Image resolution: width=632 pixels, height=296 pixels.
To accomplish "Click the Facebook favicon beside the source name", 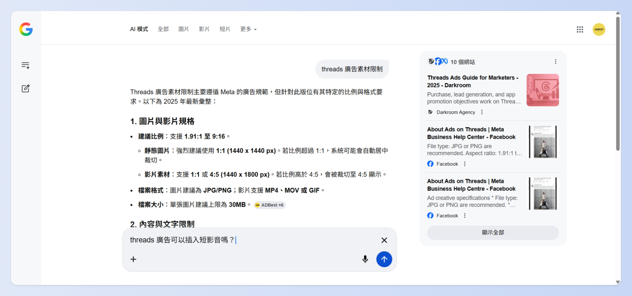I will [x=430, y=164].
